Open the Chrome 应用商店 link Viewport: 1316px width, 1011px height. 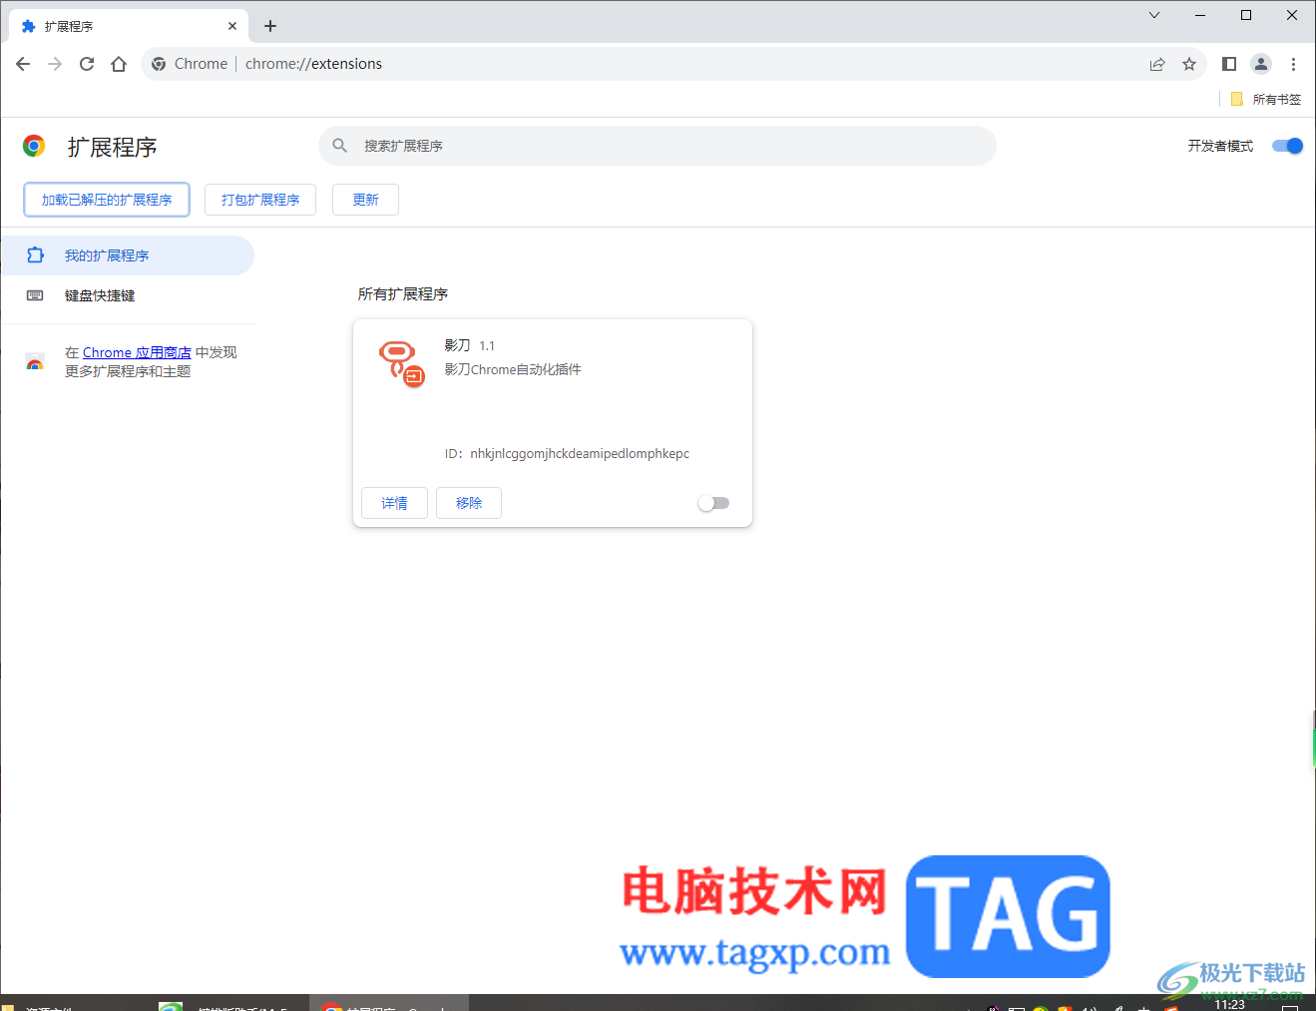(x=137, y=352)
